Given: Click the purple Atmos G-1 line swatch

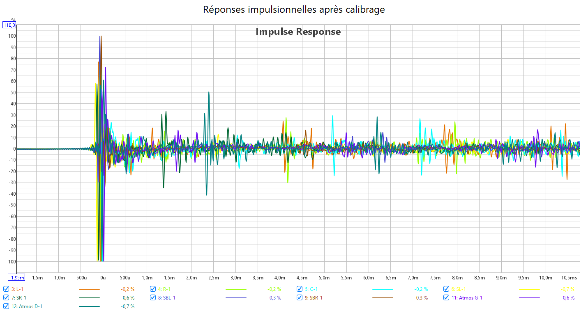Looking at the screenshot, I should click(529, 298).
